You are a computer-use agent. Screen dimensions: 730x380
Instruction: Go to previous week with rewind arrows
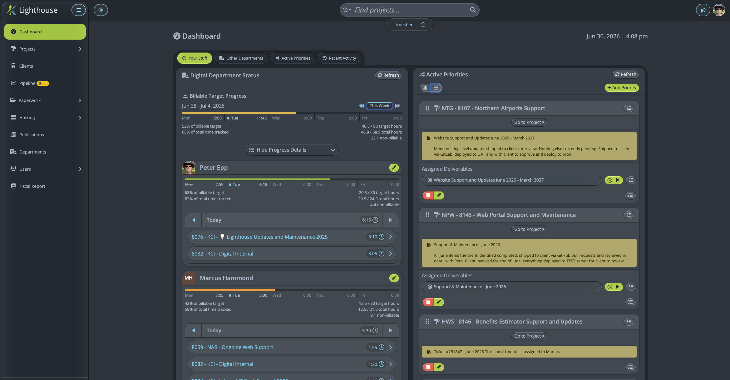[x=362, y=106]
